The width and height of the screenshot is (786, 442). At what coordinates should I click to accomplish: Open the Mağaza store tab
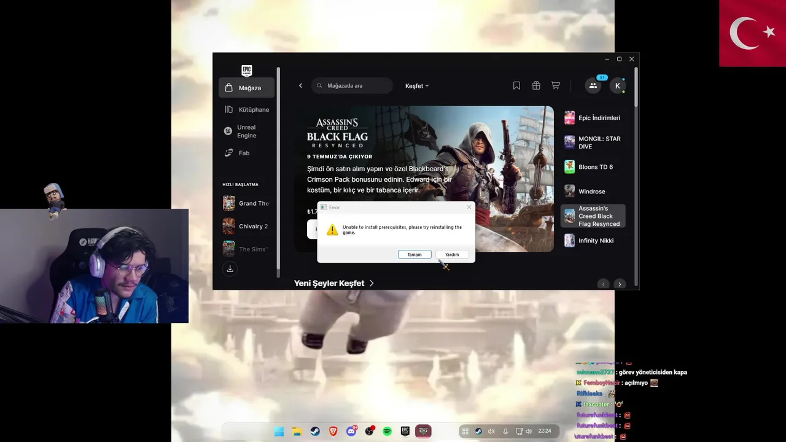point(246,88)
